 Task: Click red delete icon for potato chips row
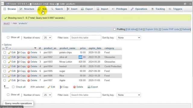click(29, 52)
